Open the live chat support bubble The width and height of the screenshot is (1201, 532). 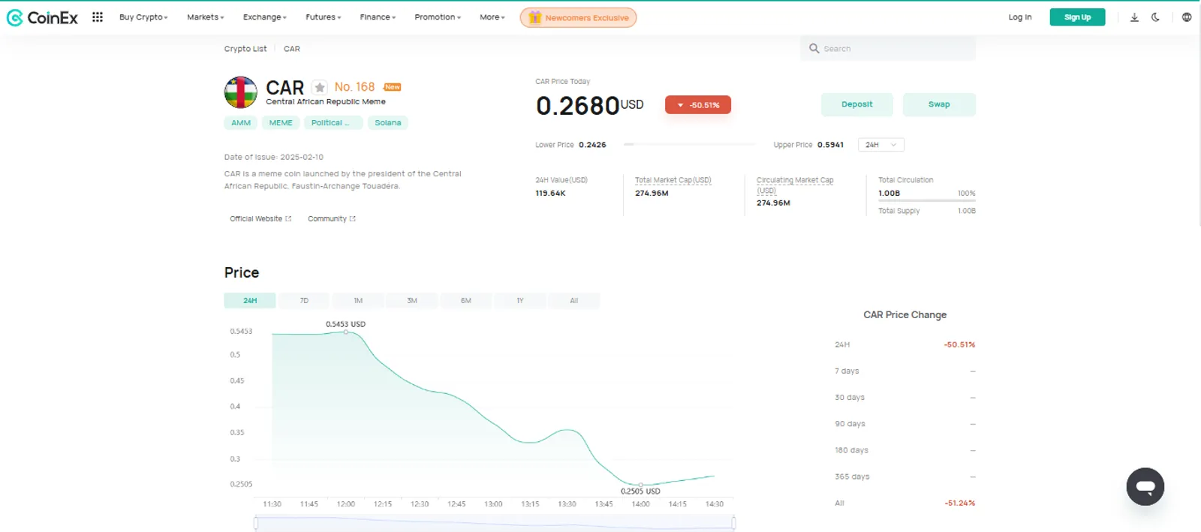1145,486
